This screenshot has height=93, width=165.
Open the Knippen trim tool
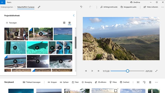pos(52,82)
